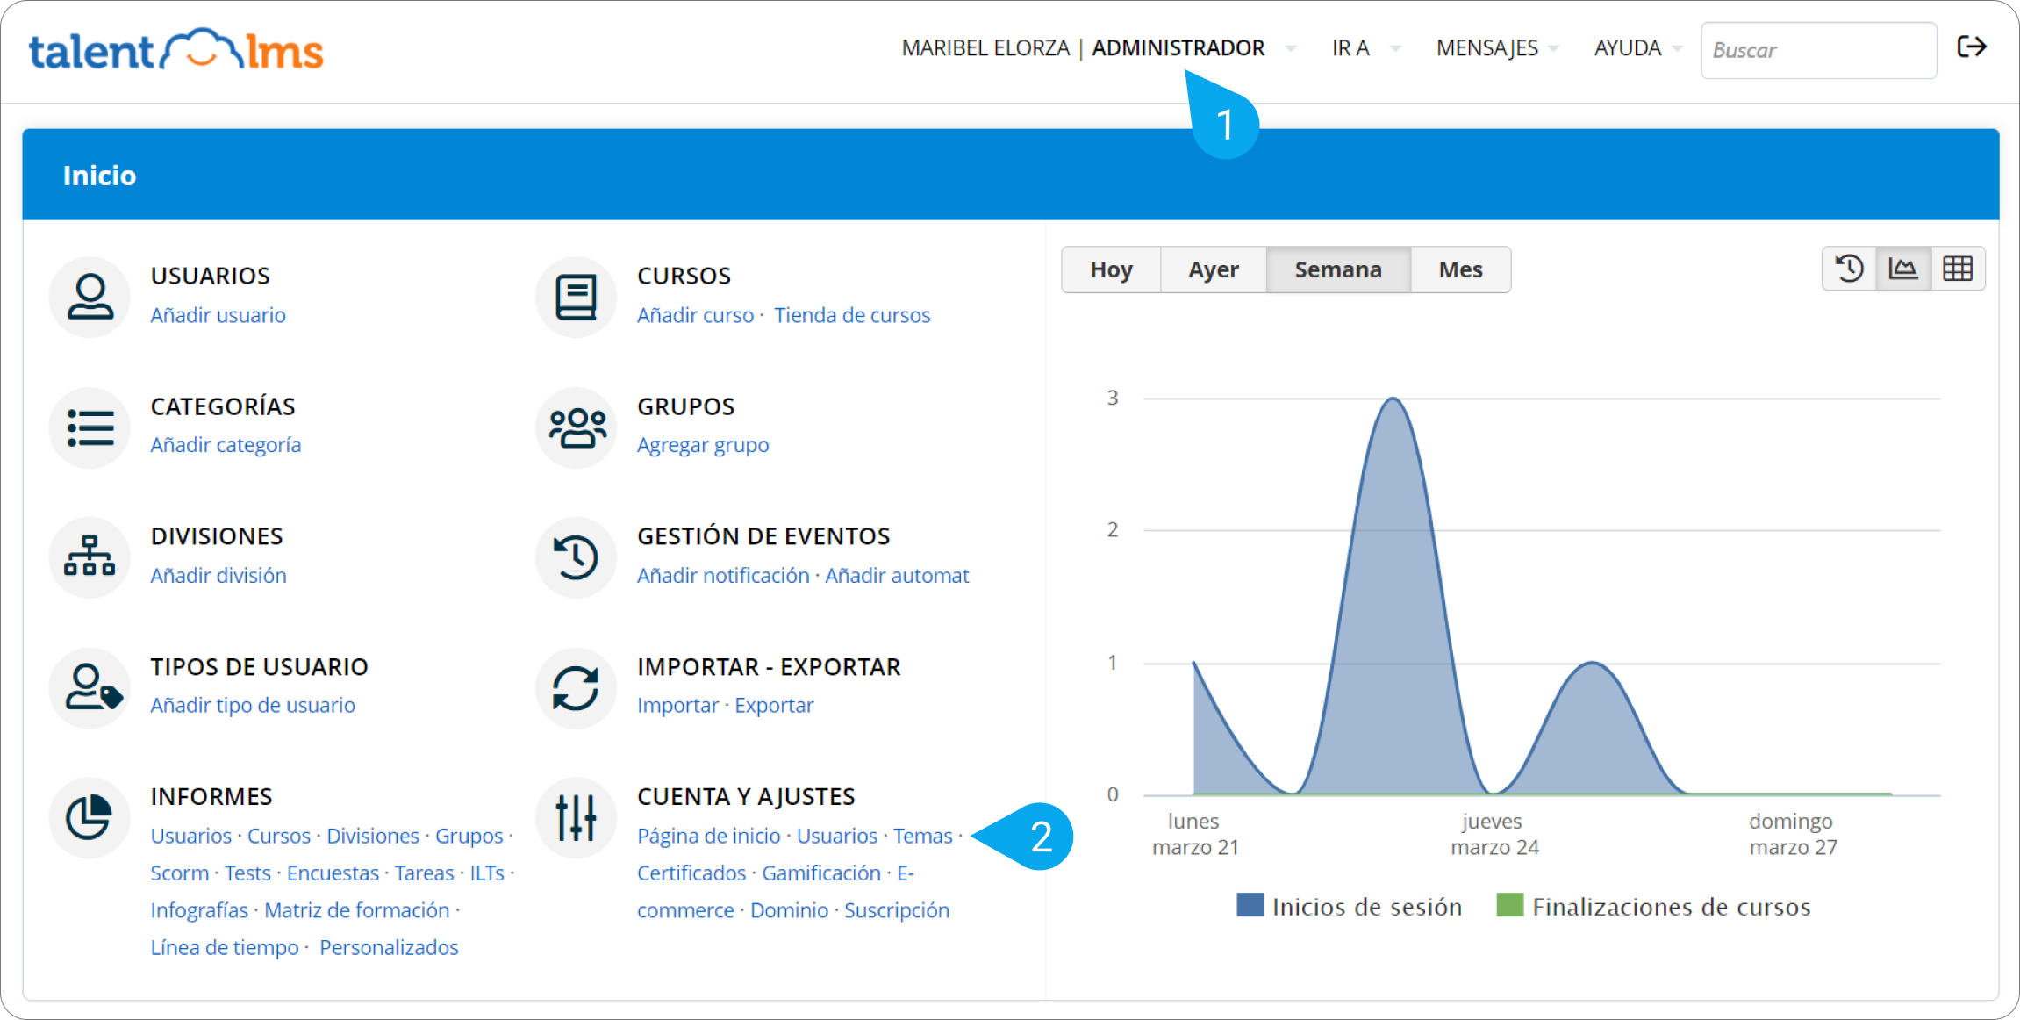Viewport: 2020px width, 1020px height.
Task: Click the Exportar link
Action: pyautogui.click(x=774, y=706)
